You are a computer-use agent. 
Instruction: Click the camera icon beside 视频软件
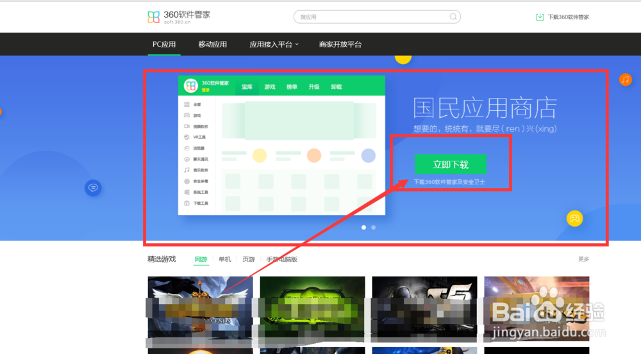(187, 126)
